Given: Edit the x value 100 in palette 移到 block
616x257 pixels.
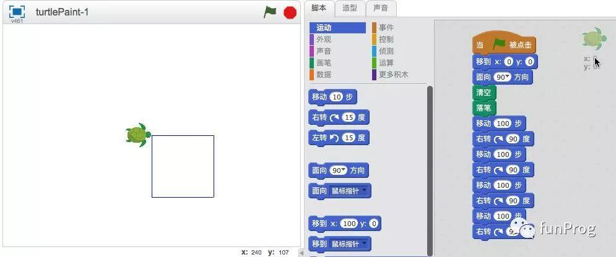Looking at the screenshot, I should (349, 224).
